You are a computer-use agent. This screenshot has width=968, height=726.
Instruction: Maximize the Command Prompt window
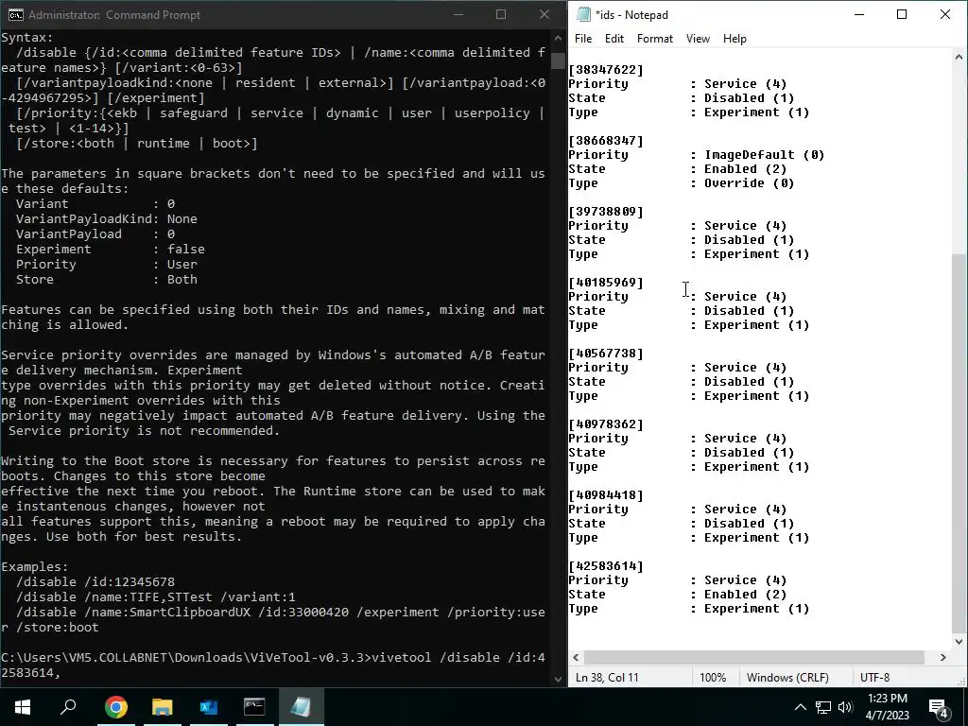[x=501, y=14]
